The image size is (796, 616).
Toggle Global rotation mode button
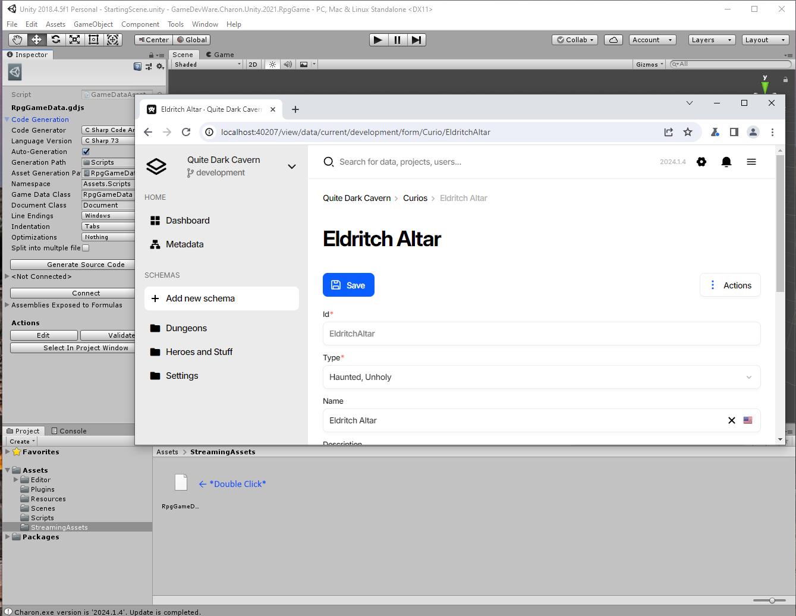192,40
